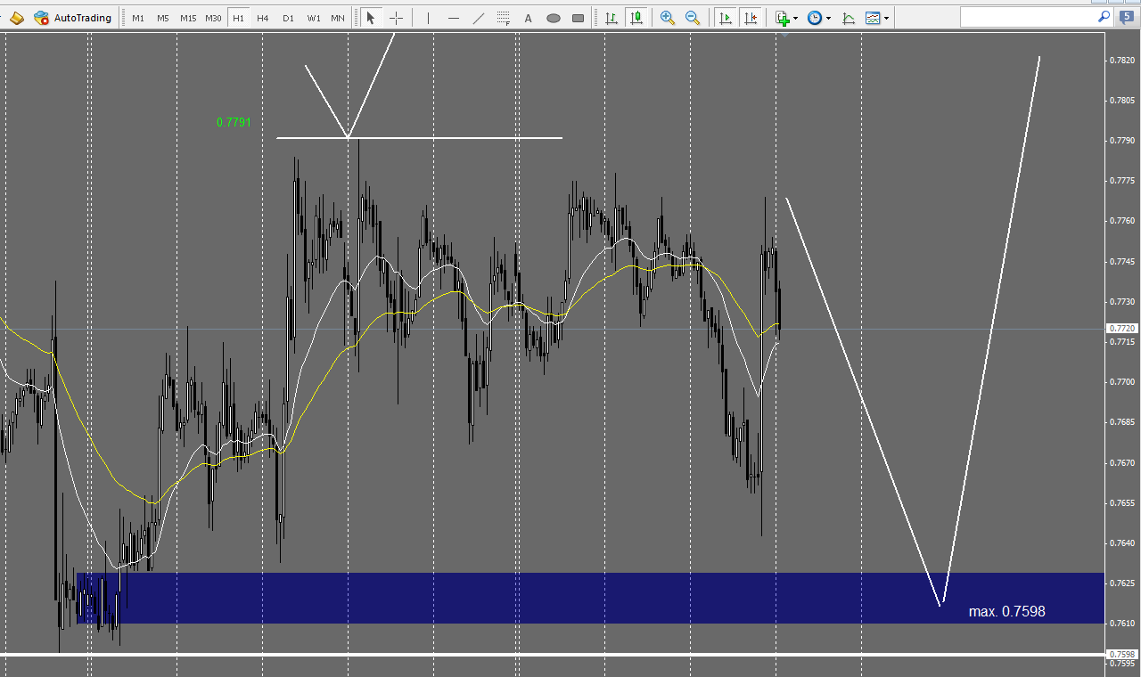Screen dimensions: 1141x677
Task: Activate the vertical line drawing tool
Action: [429, 17]
